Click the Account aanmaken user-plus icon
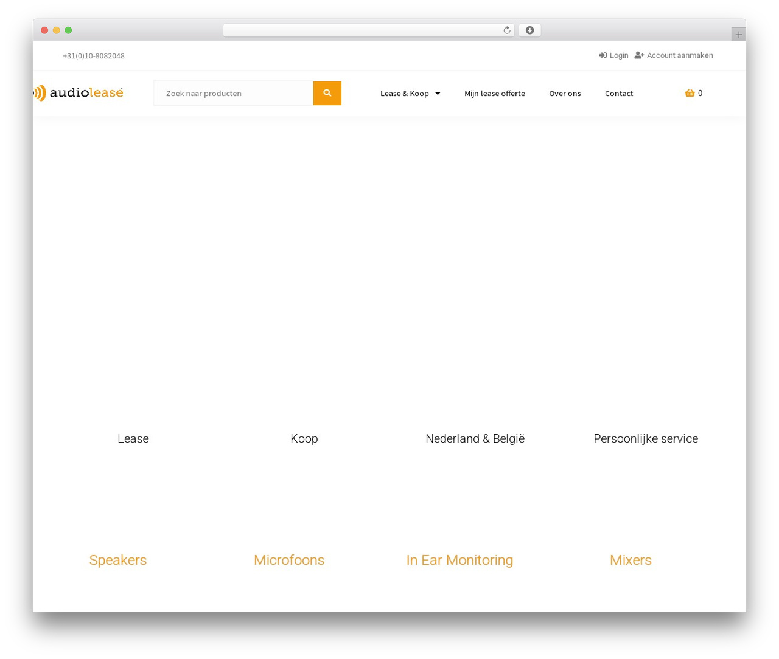 [639, 55]
